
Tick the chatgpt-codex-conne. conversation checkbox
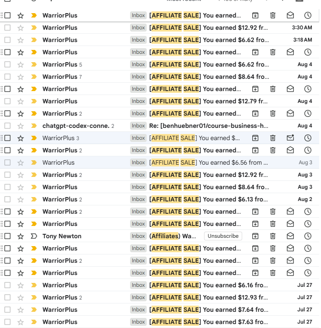pyautogui.click(x=7, y=126)
